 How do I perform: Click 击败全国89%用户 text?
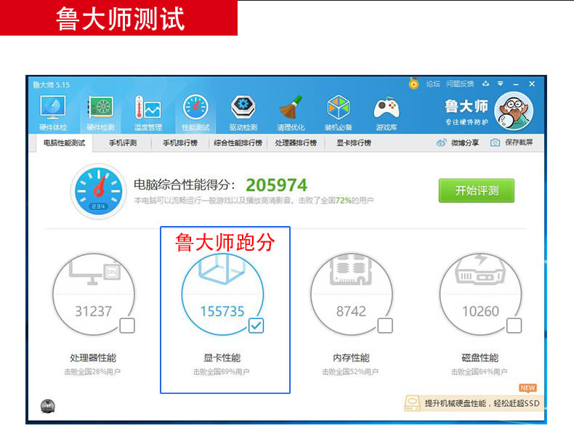click(x=221, y=371)
